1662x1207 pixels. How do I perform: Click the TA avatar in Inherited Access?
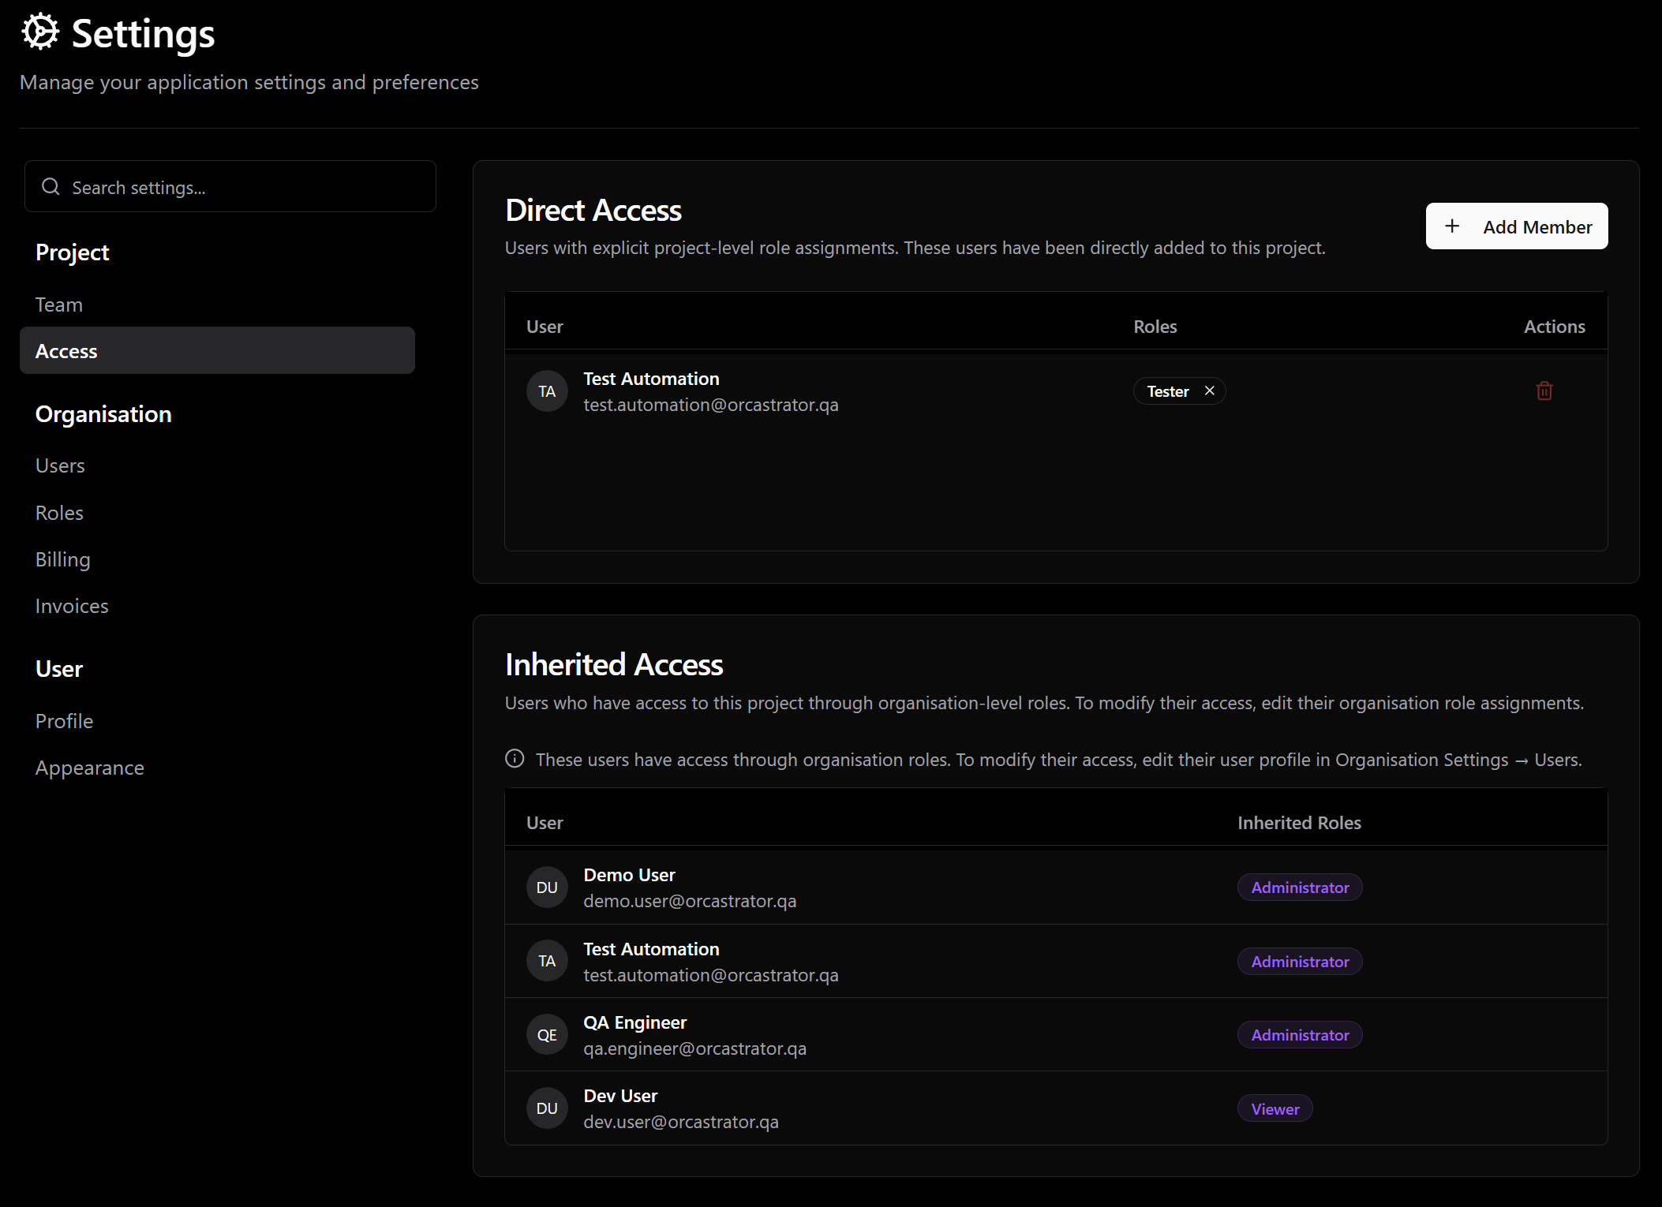tap(547, 961)
